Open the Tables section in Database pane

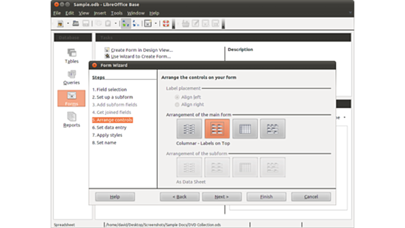(72, 56)
